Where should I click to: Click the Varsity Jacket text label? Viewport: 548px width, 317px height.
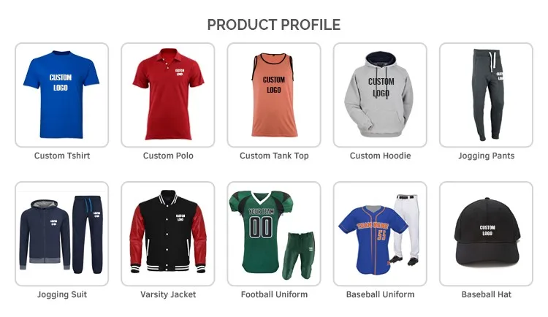[x=168, y=294]
